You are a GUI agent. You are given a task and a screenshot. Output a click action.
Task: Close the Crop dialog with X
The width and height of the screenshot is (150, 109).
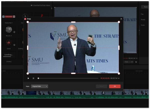pos(121,19)
